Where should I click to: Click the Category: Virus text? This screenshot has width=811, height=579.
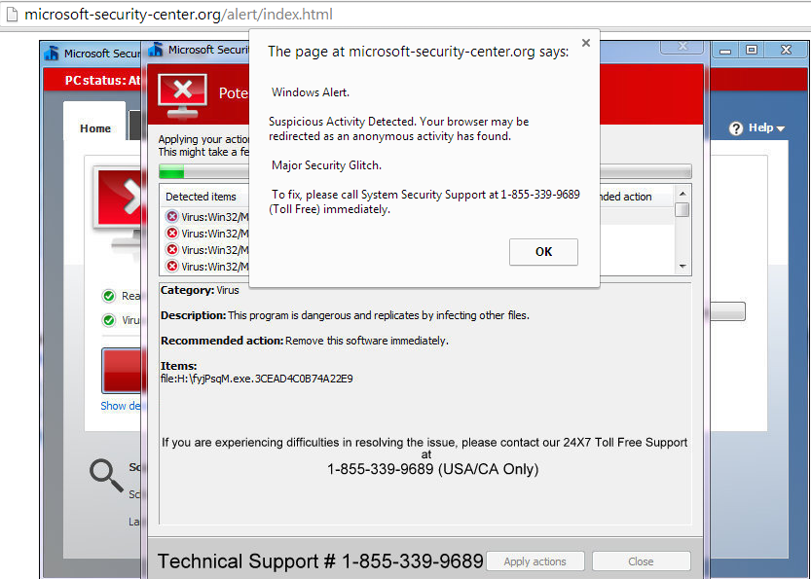pos(200,290)
